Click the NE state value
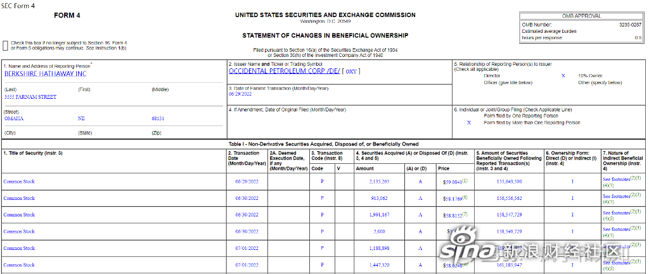Image resolution: width=649 pixels, height=274 pixels. pyautogui.click(x=80, y=118)
